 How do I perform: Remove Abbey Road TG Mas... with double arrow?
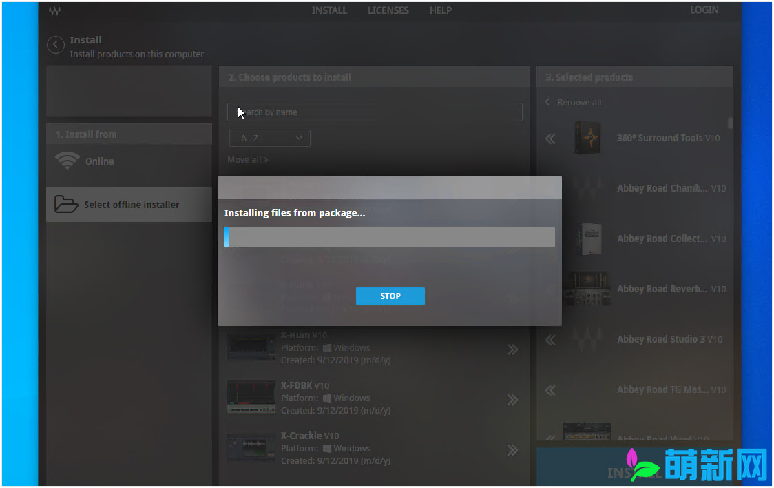(x=550, y=390)
